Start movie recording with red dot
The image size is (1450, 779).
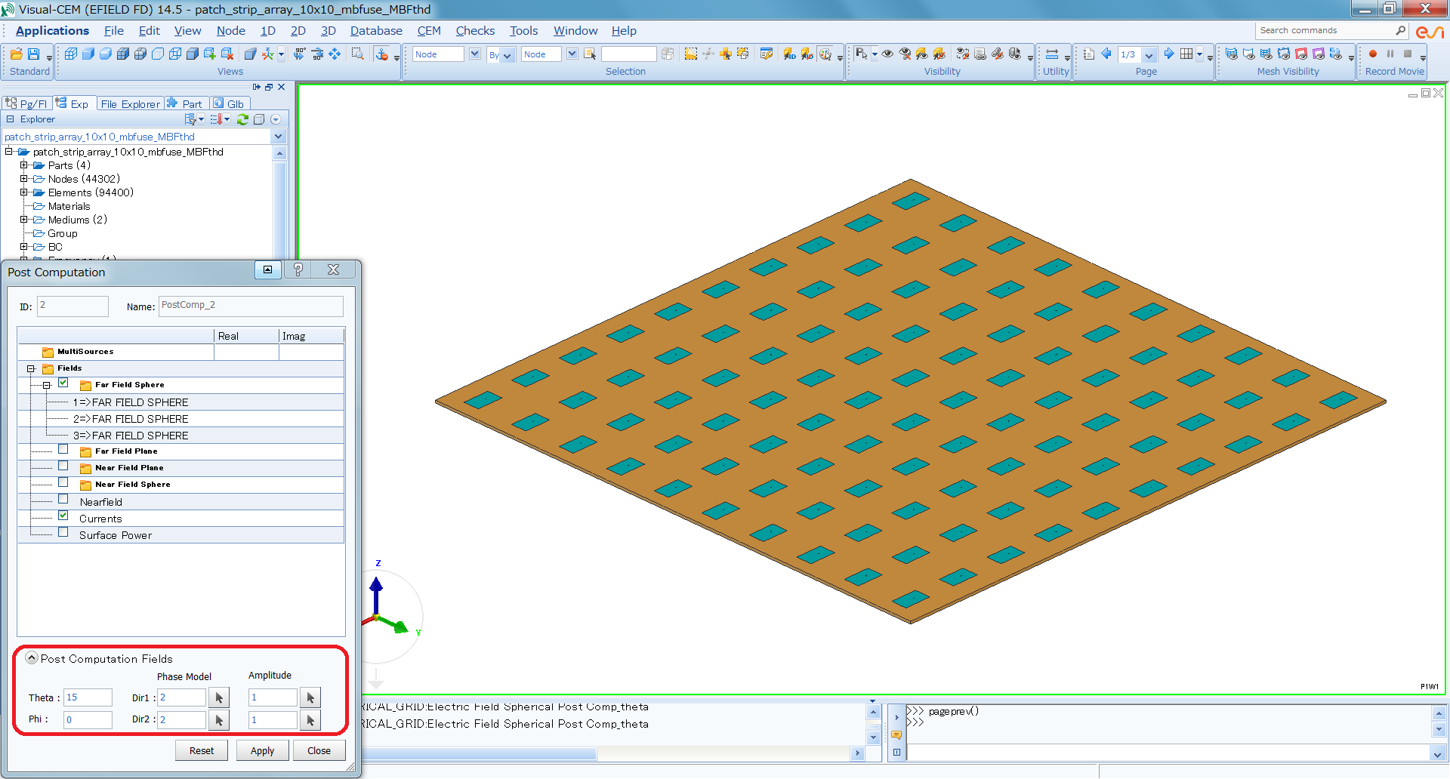pos(1373,54)
